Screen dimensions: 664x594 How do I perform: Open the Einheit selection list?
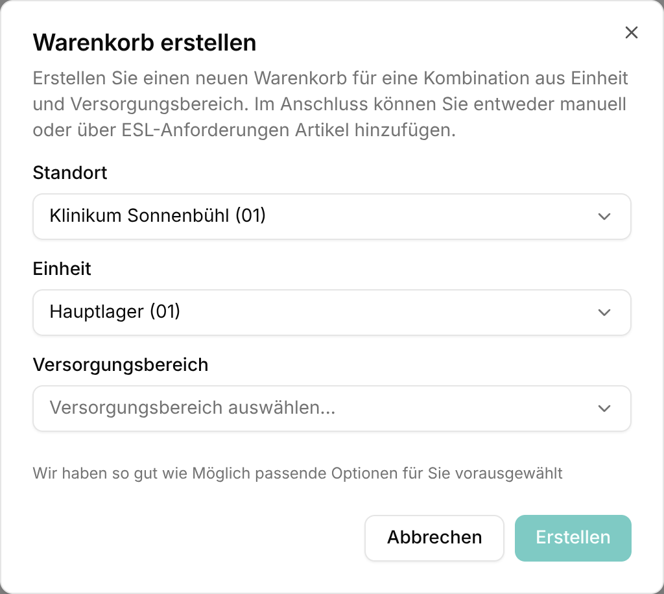[x=332, y=313]
